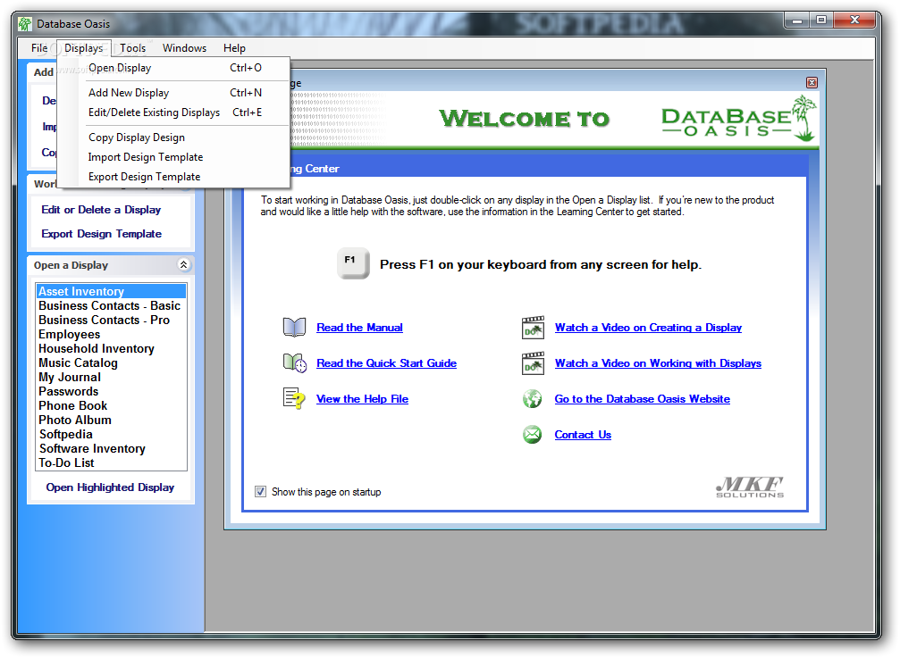This screenshot has width=900, height=658.
Task: Close the Database Oasis main window
Action: (x=854, y=21)
